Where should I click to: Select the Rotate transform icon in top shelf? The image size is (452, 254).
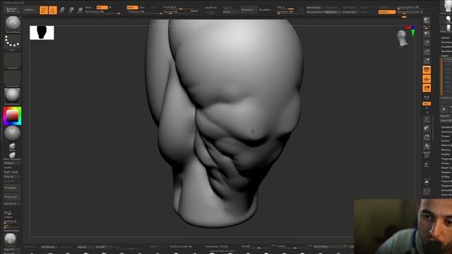point(81,10)
